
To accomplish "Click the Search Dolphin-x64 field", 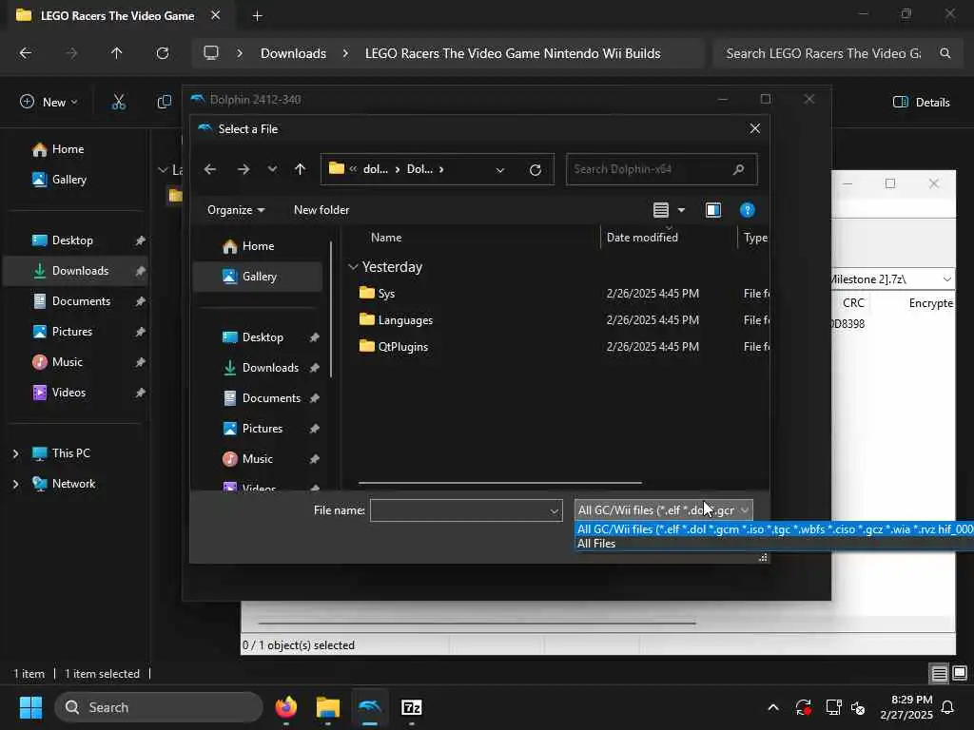I will (x=661, y=169).
